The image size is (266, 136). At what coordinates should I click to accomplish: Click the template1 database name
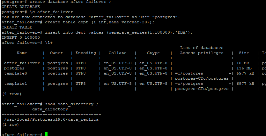pos(16,84)
